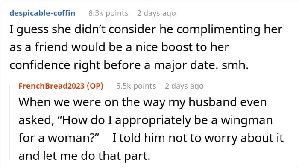This screenshot has width=299, height=168.
Task: Click the word 'wingman' in the reply
Action: (x=247, y=121)
